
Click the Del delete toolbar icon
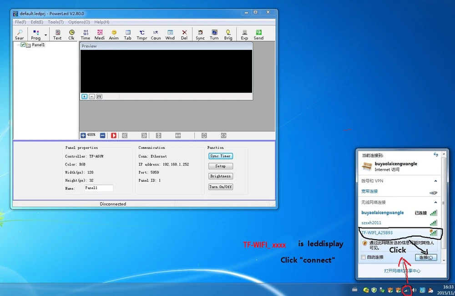tap(184, 35)
